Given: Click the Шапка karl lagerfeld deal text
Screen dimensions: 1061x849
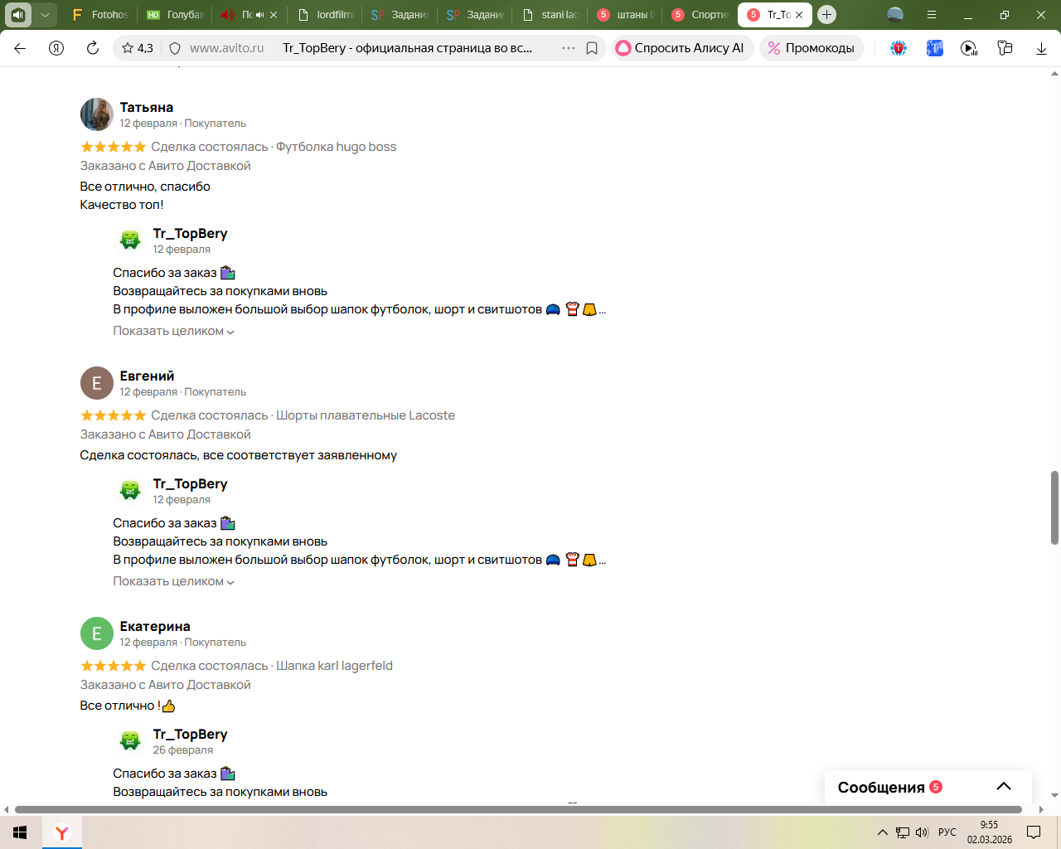Looking at the screenshot, I should [x=334, y=666].
